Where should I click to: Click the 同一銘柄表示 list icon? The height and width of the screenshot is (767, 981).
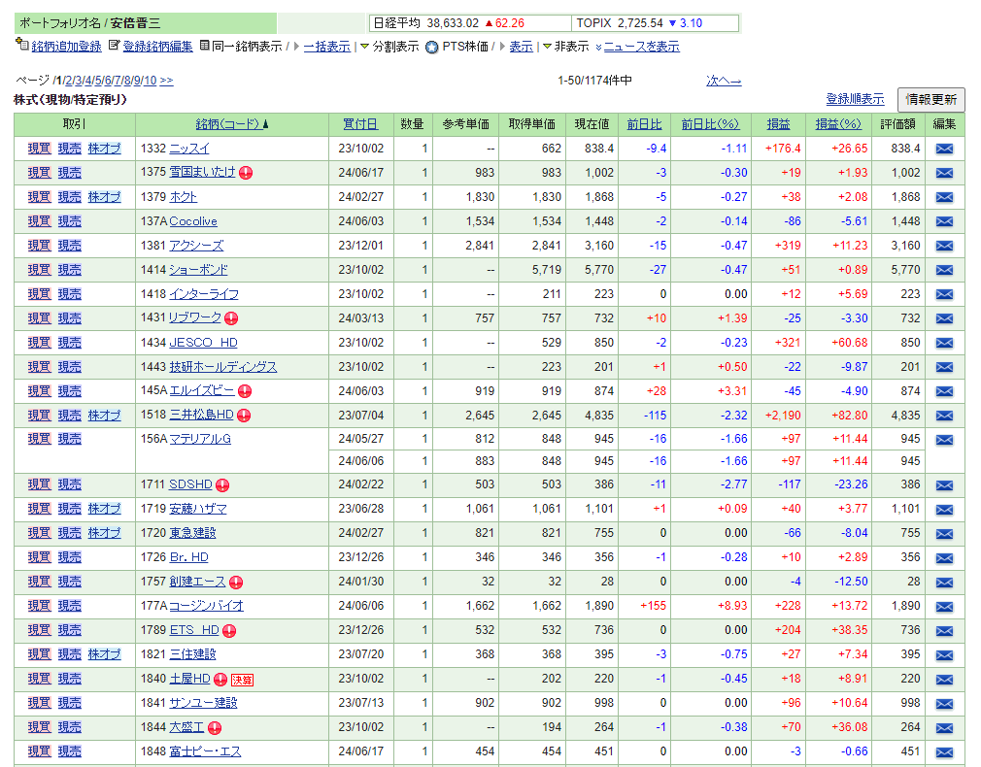coord(205,45)
